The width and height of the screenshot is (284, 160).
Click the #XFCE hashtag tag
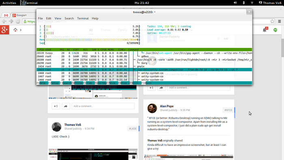(228, 110)
